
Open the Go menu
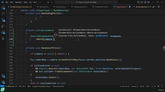pyautogui.click(x=30, y=2)
